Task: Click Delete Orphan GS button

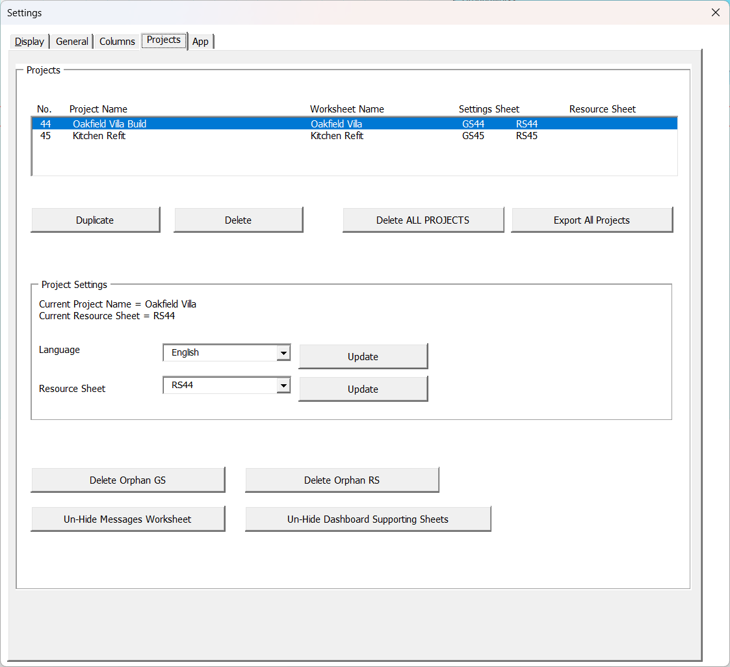Action: (128, 480)
